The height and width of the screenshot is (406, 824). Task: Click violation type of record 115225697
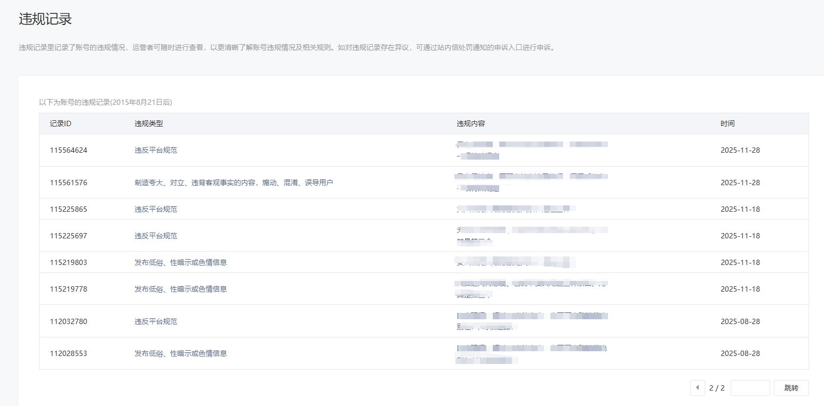pyautogui.click(x=156, y=236)
